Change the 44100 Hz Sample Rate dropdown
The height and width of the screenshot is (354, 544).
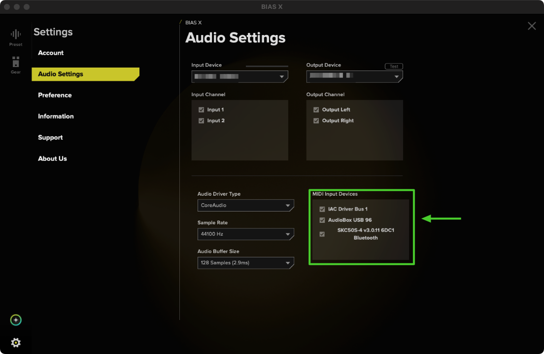pos(245,234)
